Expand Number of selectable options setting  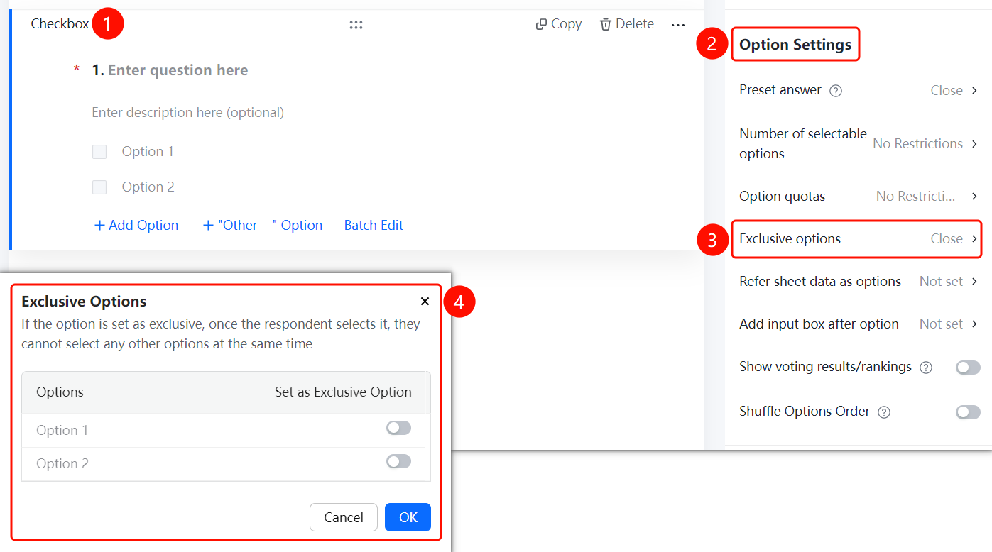[857, 143]
